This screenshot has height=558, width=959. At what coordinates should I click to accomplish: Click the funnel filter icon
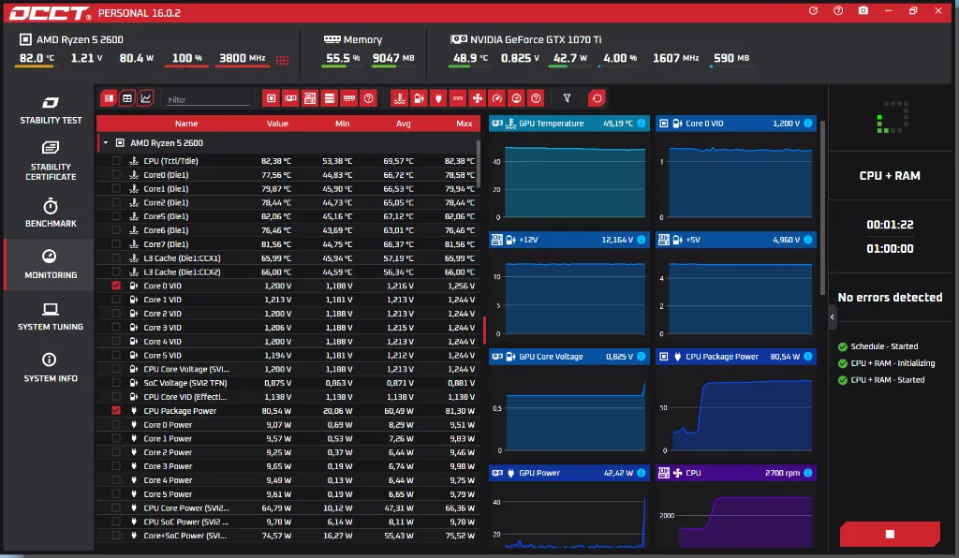click(x=567, y=98)
